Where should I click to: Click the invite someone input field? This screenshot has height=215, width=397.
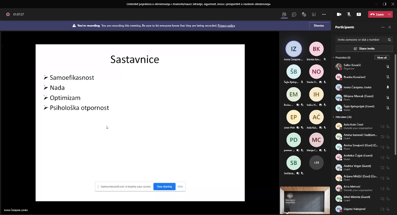pos(361,40)
